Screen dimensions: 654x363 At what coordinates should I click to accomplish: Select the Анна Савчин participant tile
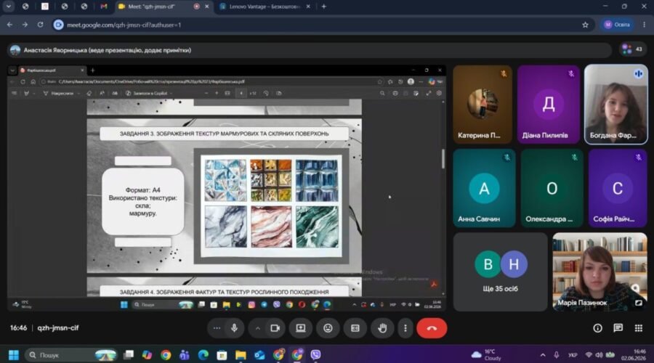coord(484,188)
